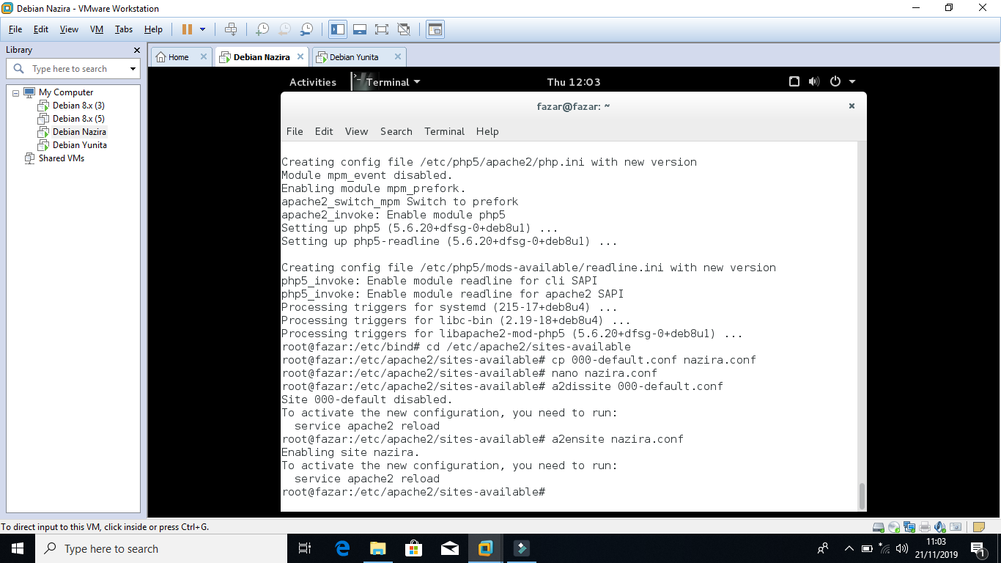Open the snapshot manager wrench-clock icon
The height and width of the screenshot is (563, 1001).
click(x=307, y=29)
